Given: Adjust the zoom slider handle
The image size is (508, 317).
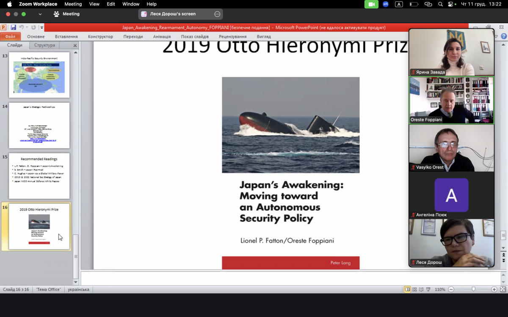Looking at the screenshot, I should (x=473, y=289).
